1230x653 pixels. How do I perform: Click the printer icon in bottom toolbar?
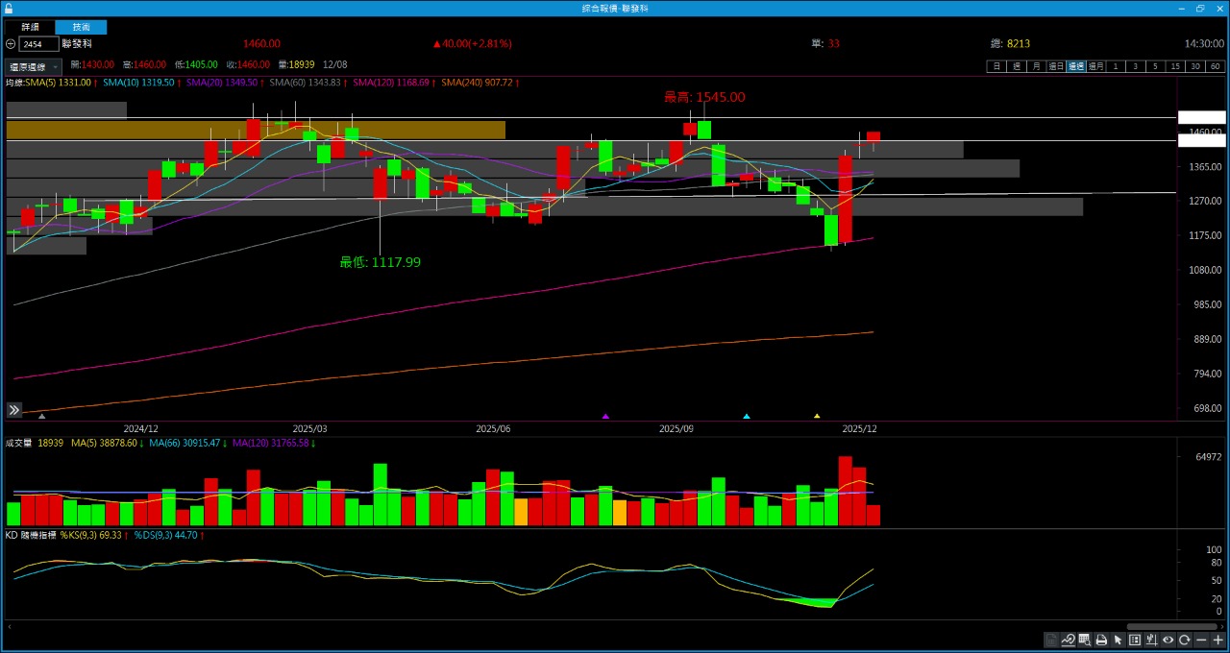[x=1101, y=640]
